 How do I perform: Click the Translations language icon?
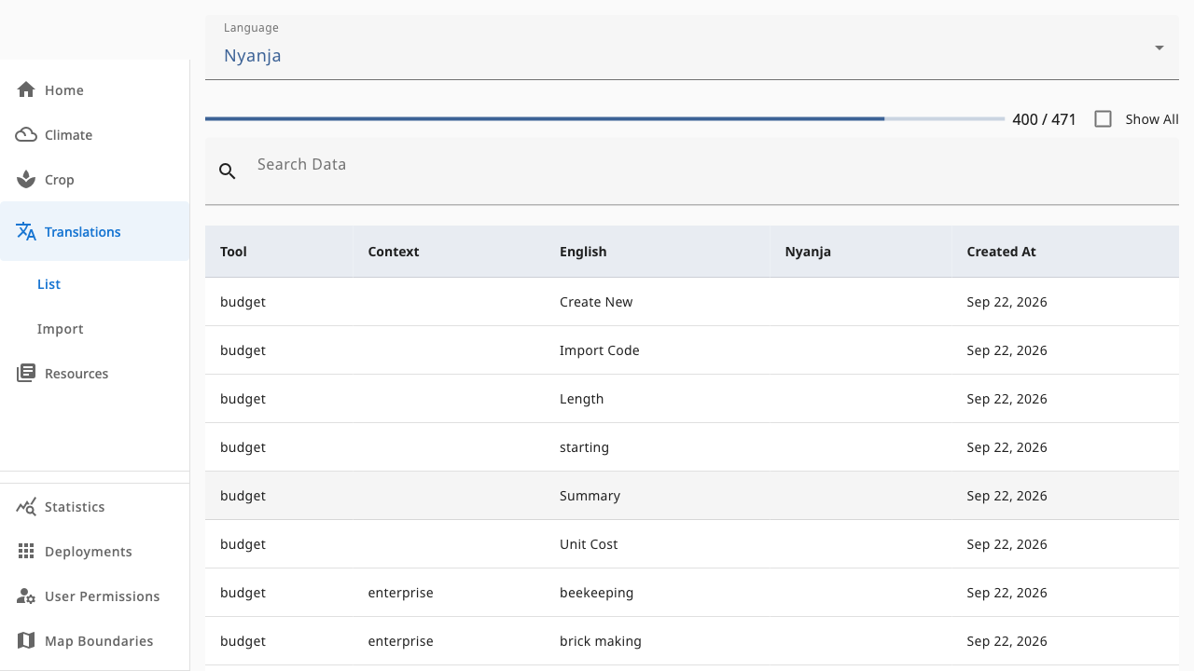pyautogui.click(x=26, y=231)
